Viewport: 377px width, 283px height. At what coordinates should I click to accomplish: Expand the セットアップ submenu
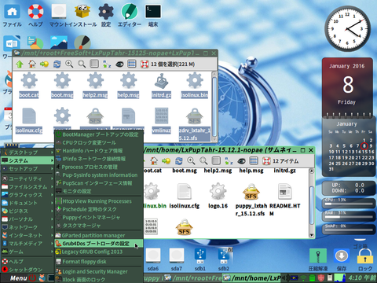pos(27,168)
